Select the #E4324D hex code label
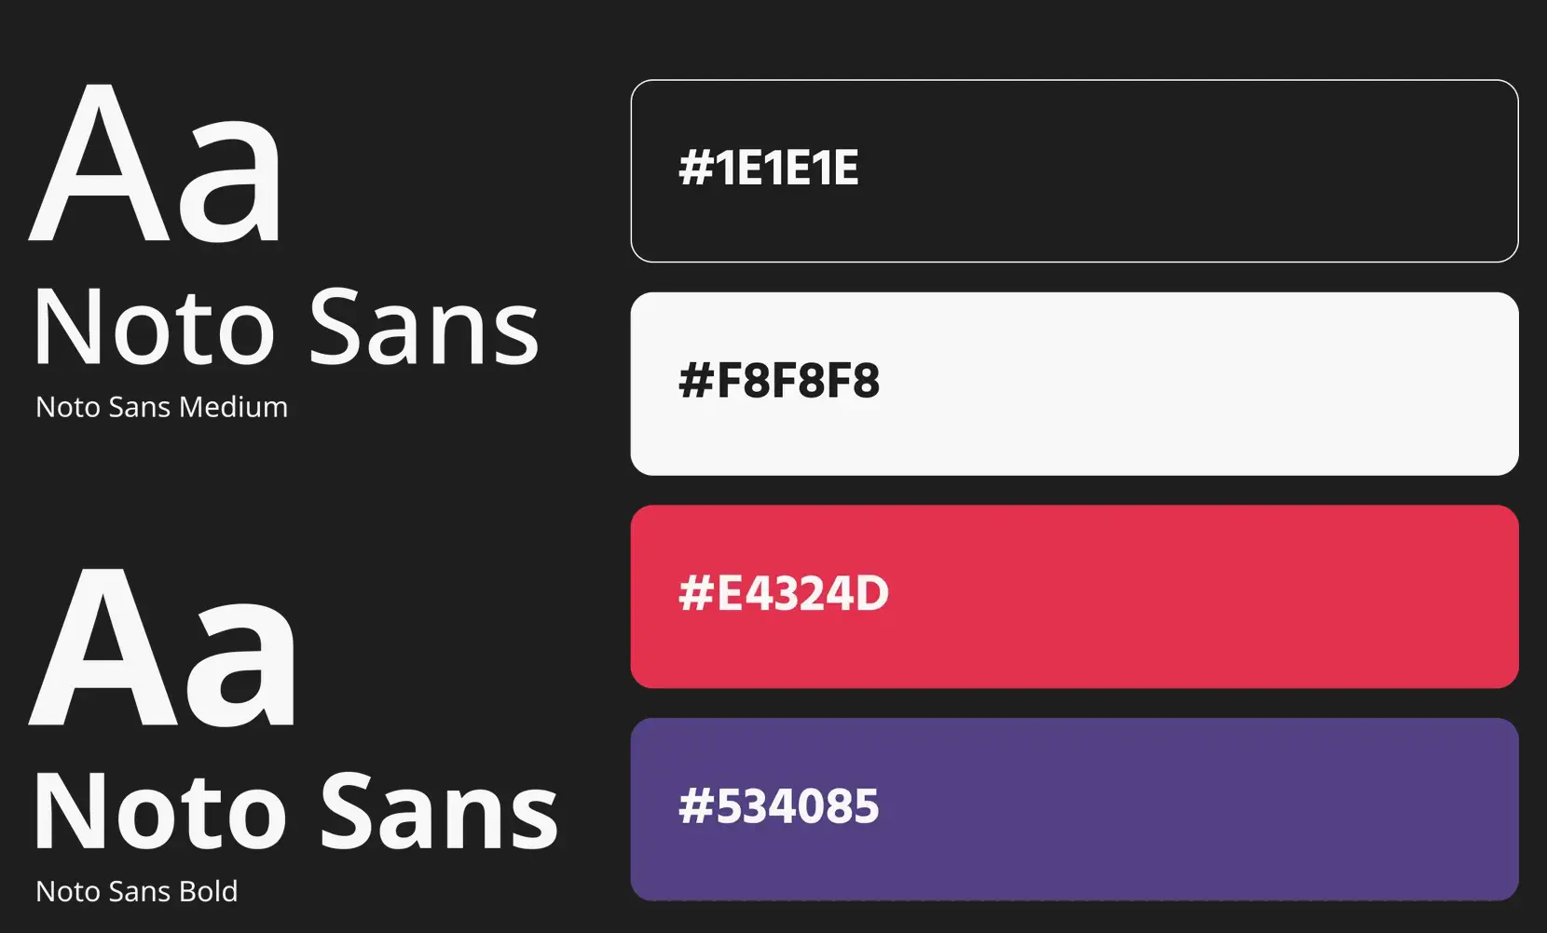Viewport: 1547px width, 933px height. click(784, 593)
